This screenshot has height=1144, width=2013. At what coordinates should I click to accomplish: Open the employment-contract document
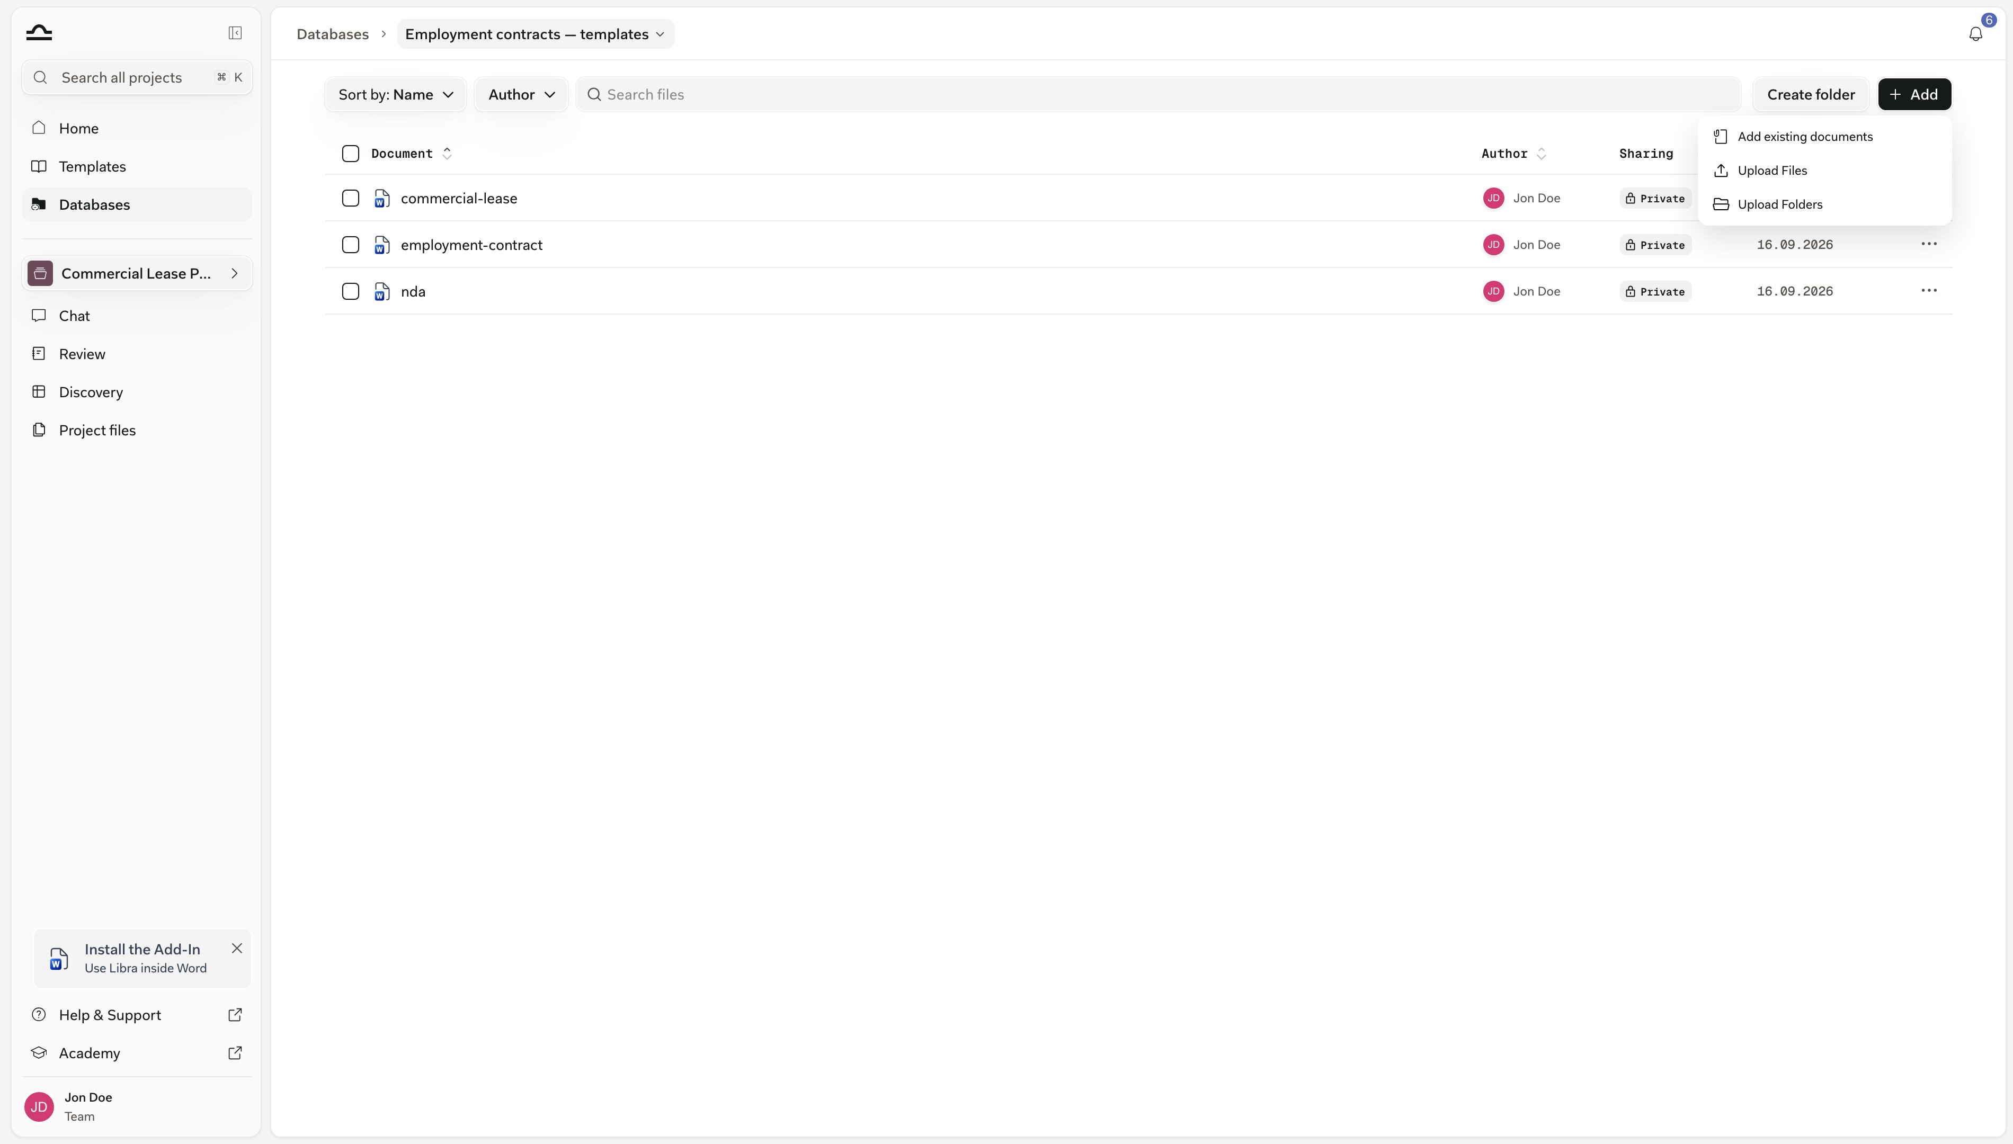click(471, 245)
